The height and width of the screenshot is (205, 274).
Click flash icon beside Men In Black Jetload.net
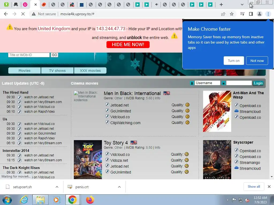pos(107,105)
